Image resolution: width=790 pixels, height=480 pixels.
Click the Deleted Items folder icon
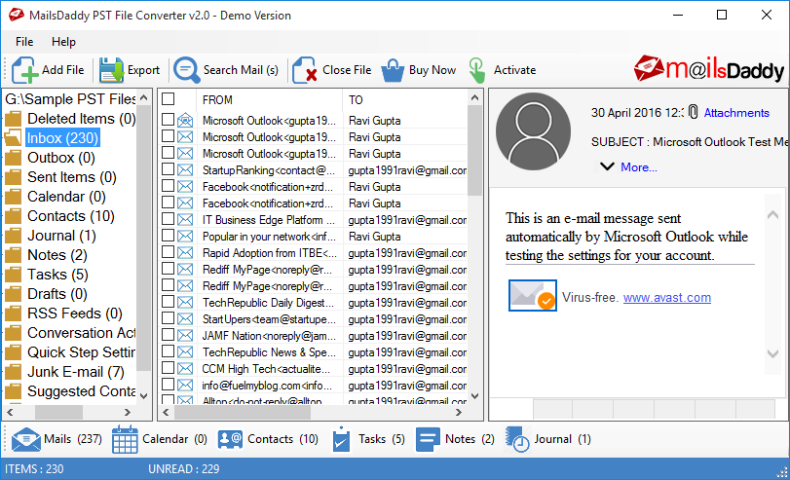click(13, 119)
